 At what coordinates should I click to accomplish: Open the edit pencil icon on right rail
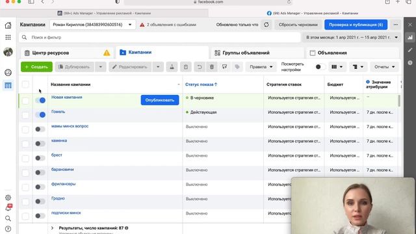410,50
